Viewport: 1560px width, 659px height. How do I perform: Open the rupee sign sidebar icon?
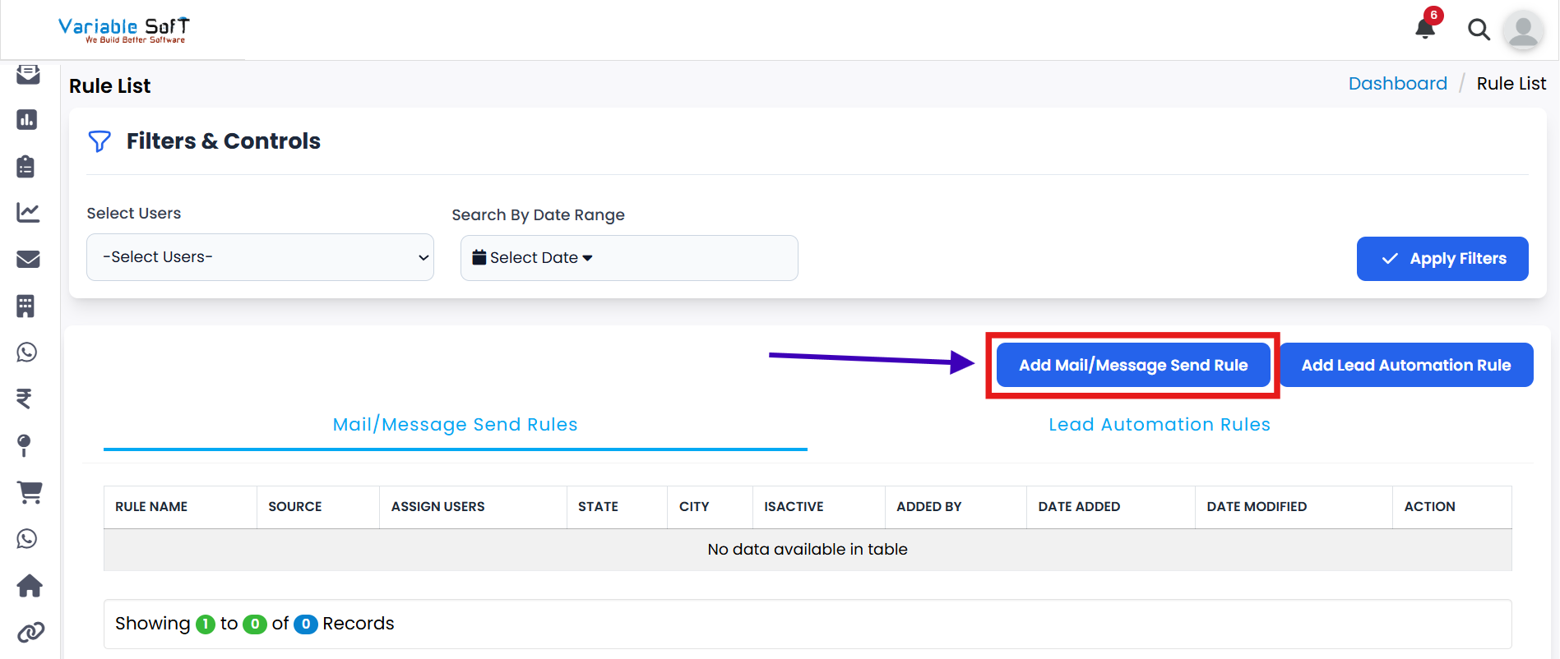click(24, 399)
